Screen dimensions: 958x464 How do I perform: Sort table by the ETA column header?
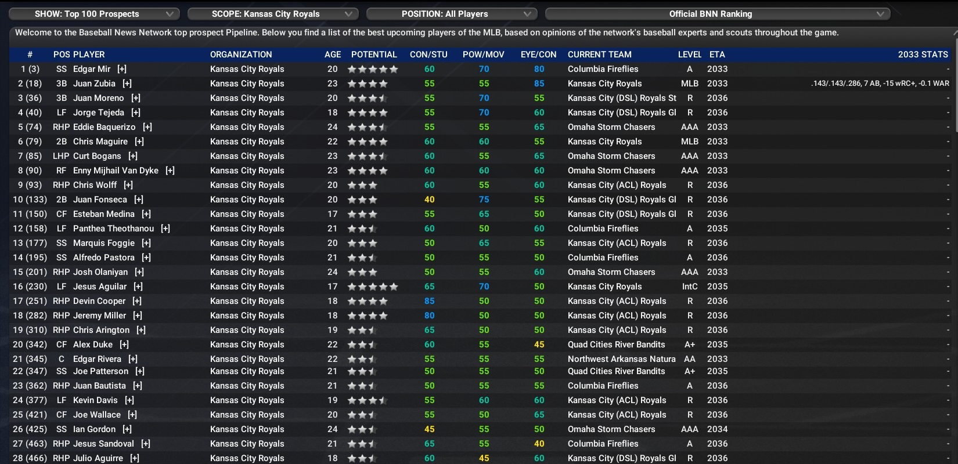click(717, 55)
